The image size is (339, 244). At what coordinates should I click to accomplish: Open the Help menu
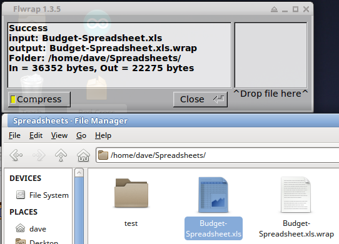click(x=103, y=135)
